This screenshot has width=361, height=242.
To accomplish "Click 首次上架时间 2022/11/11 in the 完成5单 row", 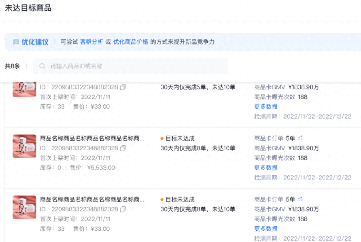I will pyautogui.click(x=75, y=97).
